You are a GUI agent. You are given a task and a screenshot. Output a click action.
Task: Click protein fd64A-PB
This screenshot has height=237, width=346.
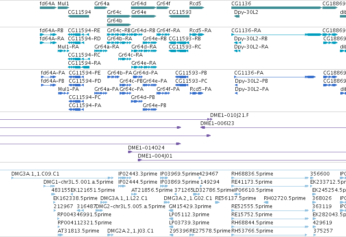pos(52,81)
